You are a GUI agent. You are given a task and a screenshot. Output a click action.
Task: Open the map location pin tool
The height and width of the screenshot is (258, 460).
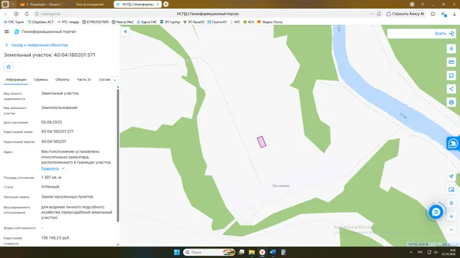click(x=451, y=49)
